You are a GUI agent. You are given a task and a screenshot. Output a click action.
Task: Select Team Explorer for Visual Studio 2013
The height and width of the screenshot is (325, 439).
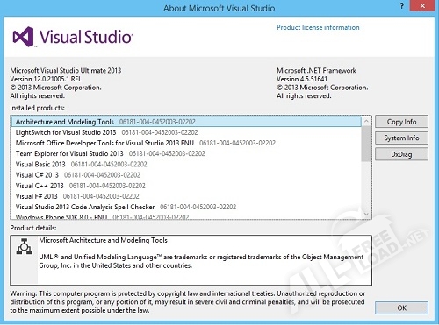(186, 153)
